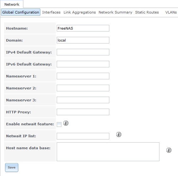Screen dimensions: 178x176
Task: Open the Link Aggregations tab
Action: point(80,12)
